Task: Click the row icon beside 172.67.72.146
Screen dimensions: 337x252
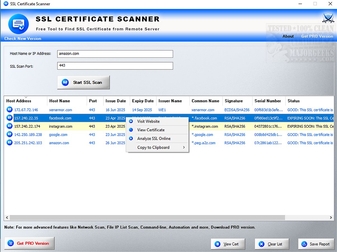Action: pyautogui.click(x=10, y=110)
